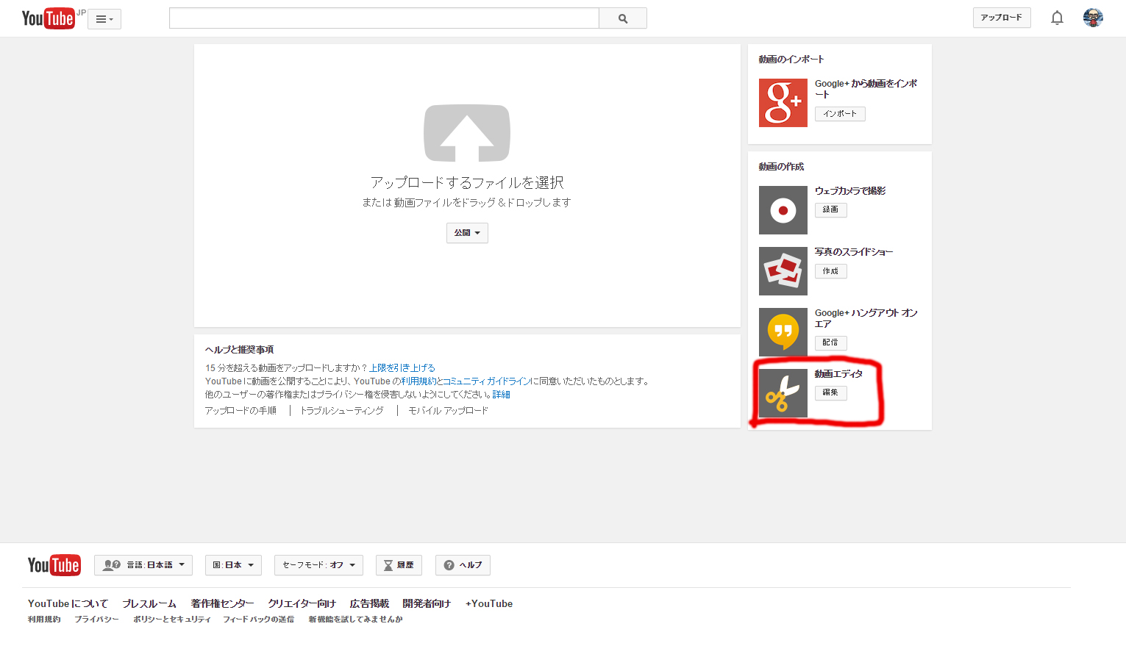Click Google+ から動画をインポート title

tap(866, 89)
